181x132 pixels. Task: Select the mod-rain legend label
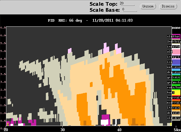tap(174, 103)
